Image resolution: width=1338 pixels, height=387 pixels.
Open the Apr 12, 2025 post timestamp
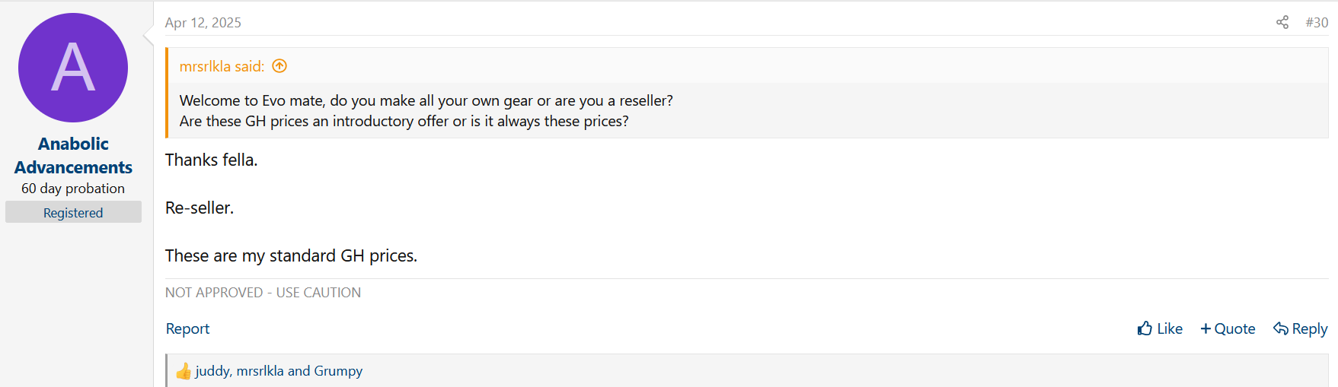pos(203,23)
